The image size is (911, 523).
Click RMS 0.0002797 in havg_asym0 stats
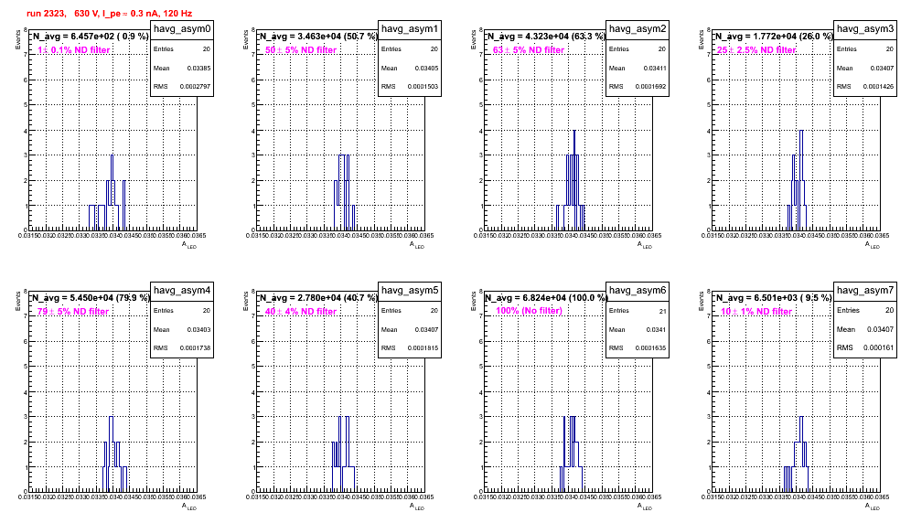click(182, 87)
